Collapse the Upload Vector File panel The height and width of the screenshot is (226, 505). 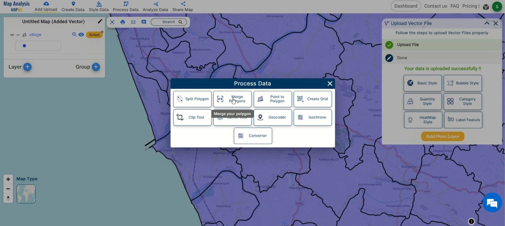click(487, 23)
